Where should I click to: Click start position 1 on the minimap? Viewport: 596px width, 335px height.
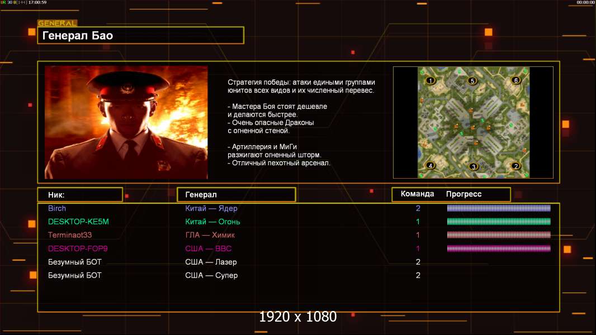click(431, 80)
